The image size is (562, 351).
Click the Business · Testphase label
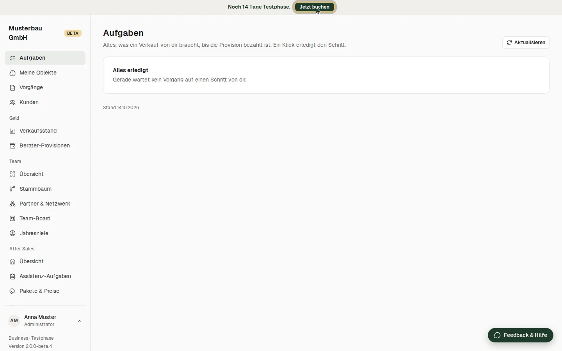point(31,338)
